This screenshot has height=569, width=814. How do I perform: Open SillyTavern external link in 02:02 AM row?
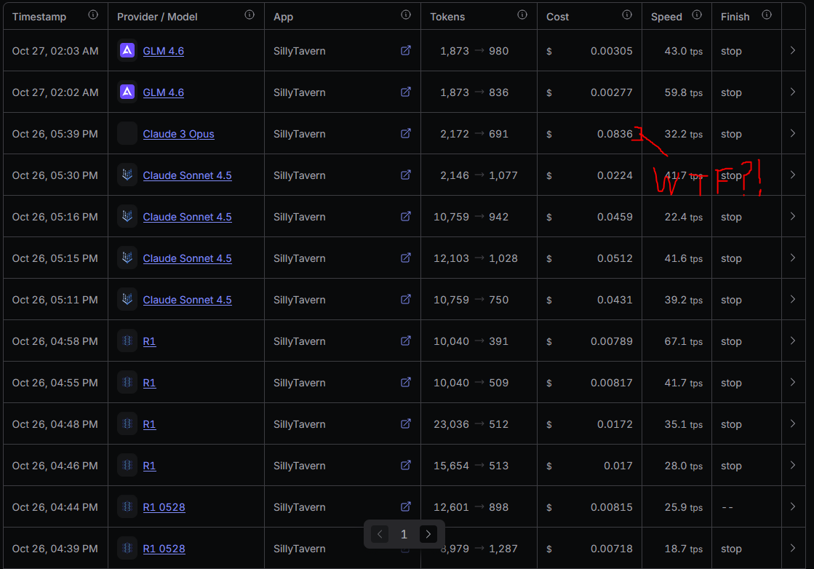click(406, 92)
